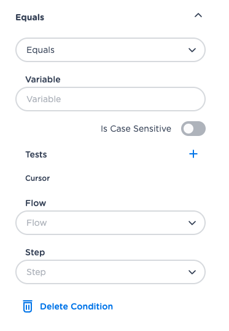Focus the Variable input field
This screenshot has width=229, height=331.
pos(111,99)
